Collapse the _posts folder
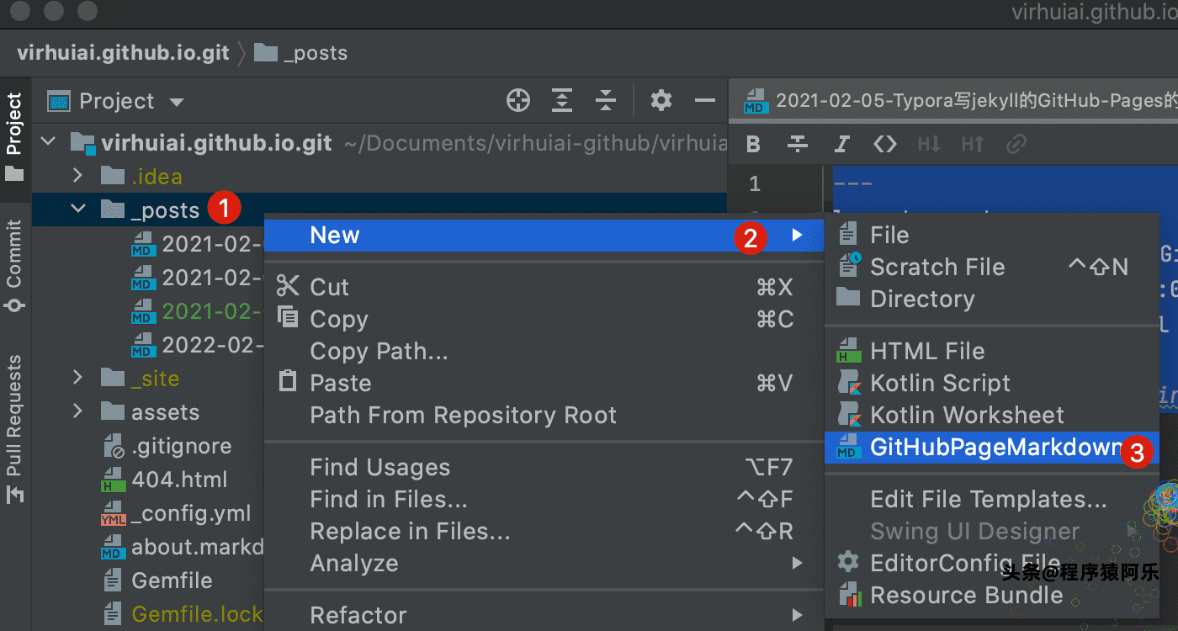This screenshot has width=1178, height=631. pos(78,210)
